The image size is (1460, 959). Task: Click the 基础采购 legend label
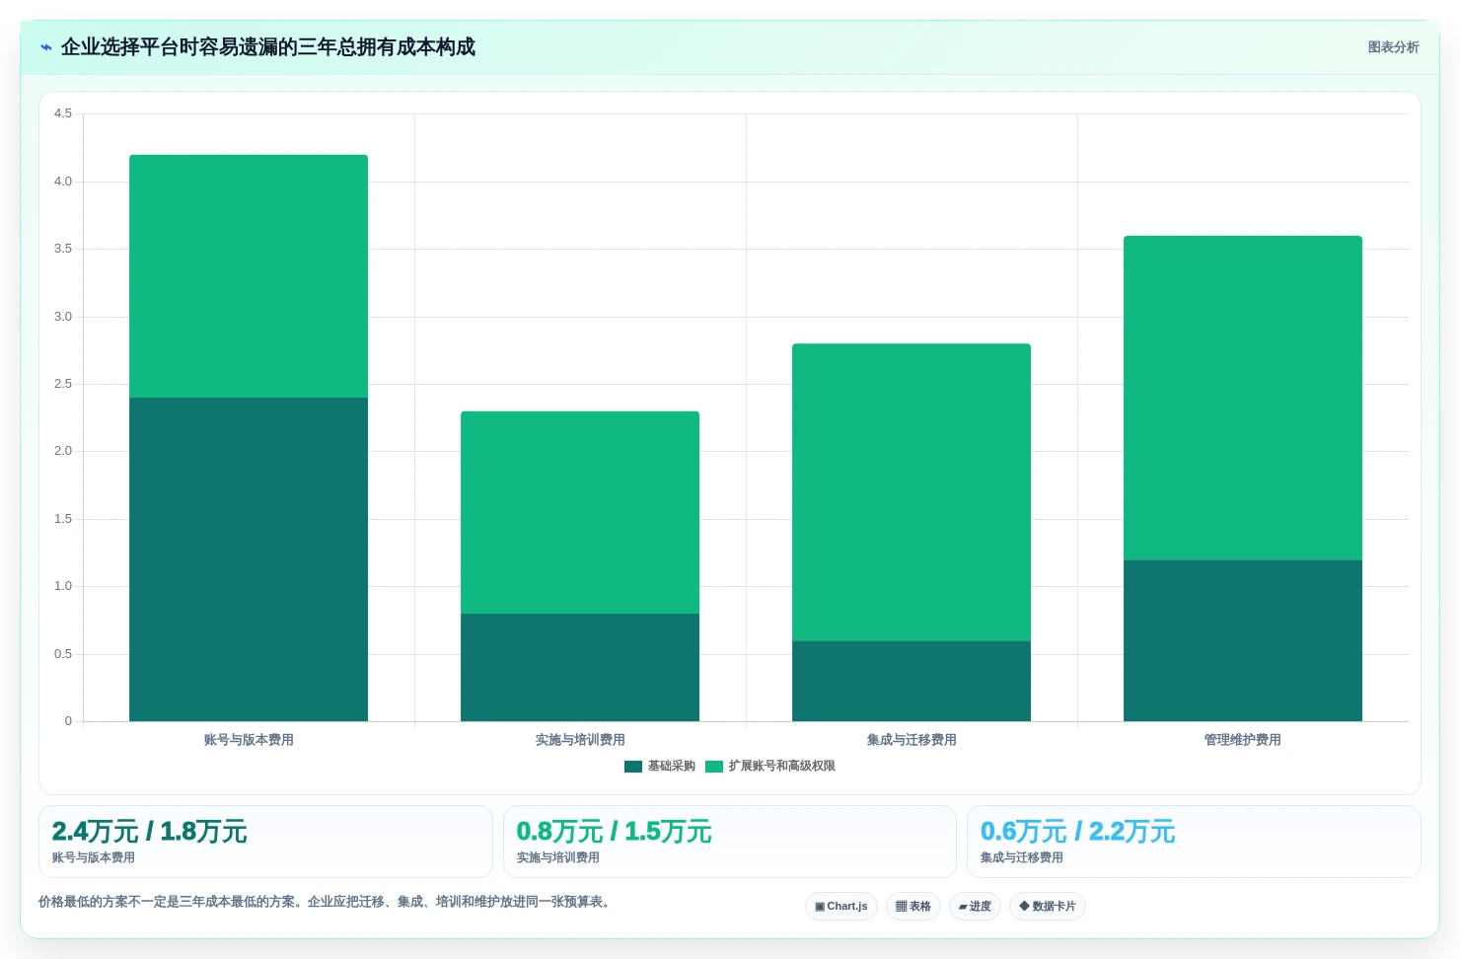click(672, 767)
